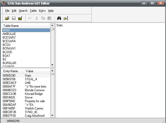166x123 pixels.
Task: Sort by Entry Name column header
Action: click(12, 71)
